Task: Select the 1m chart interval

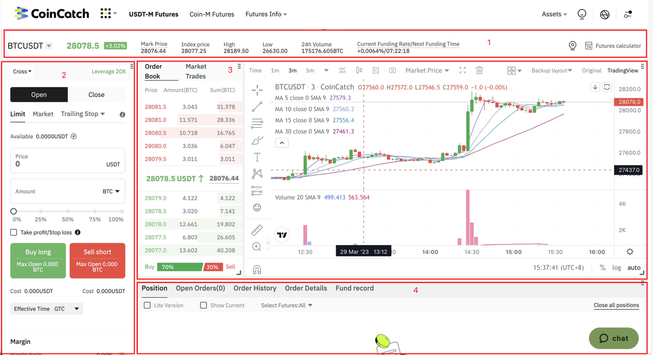Action: pos(275,70)
